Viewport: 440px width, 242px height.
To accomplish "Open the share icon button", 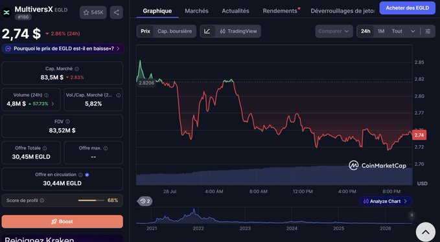I will click(117, 12).
